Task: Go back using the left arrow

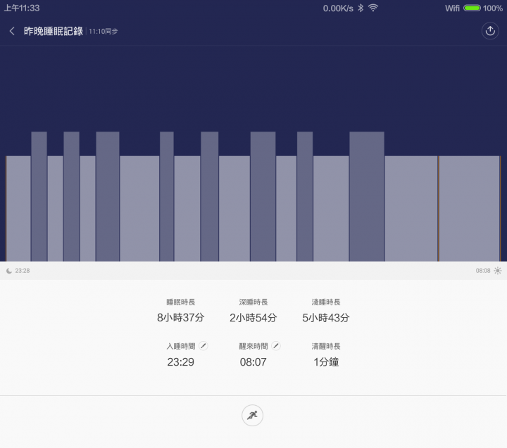Action: [x=12, y=32]
